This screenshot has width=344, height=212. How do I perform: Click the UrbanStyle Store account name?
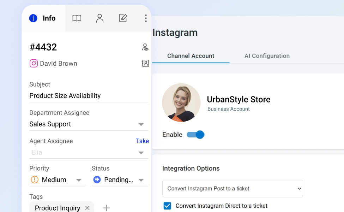point(239,99)
